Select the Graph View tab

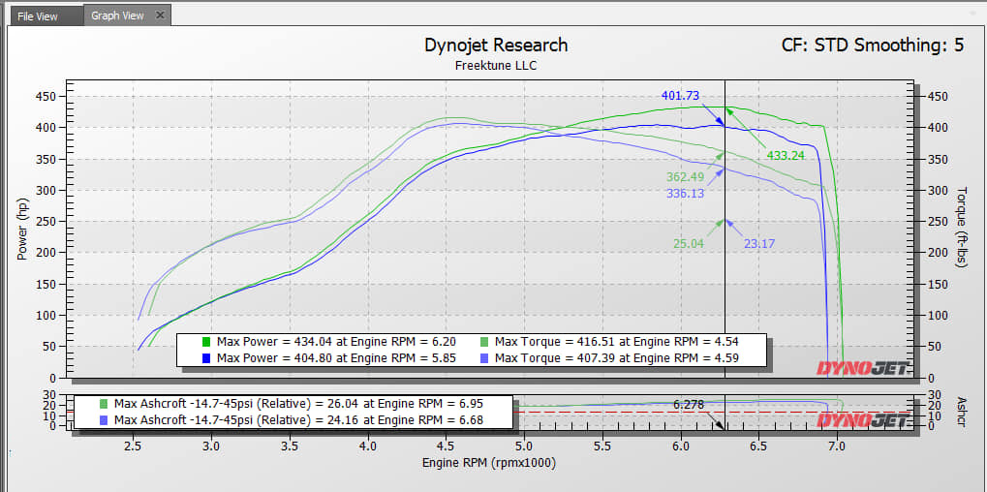(116, 15)
